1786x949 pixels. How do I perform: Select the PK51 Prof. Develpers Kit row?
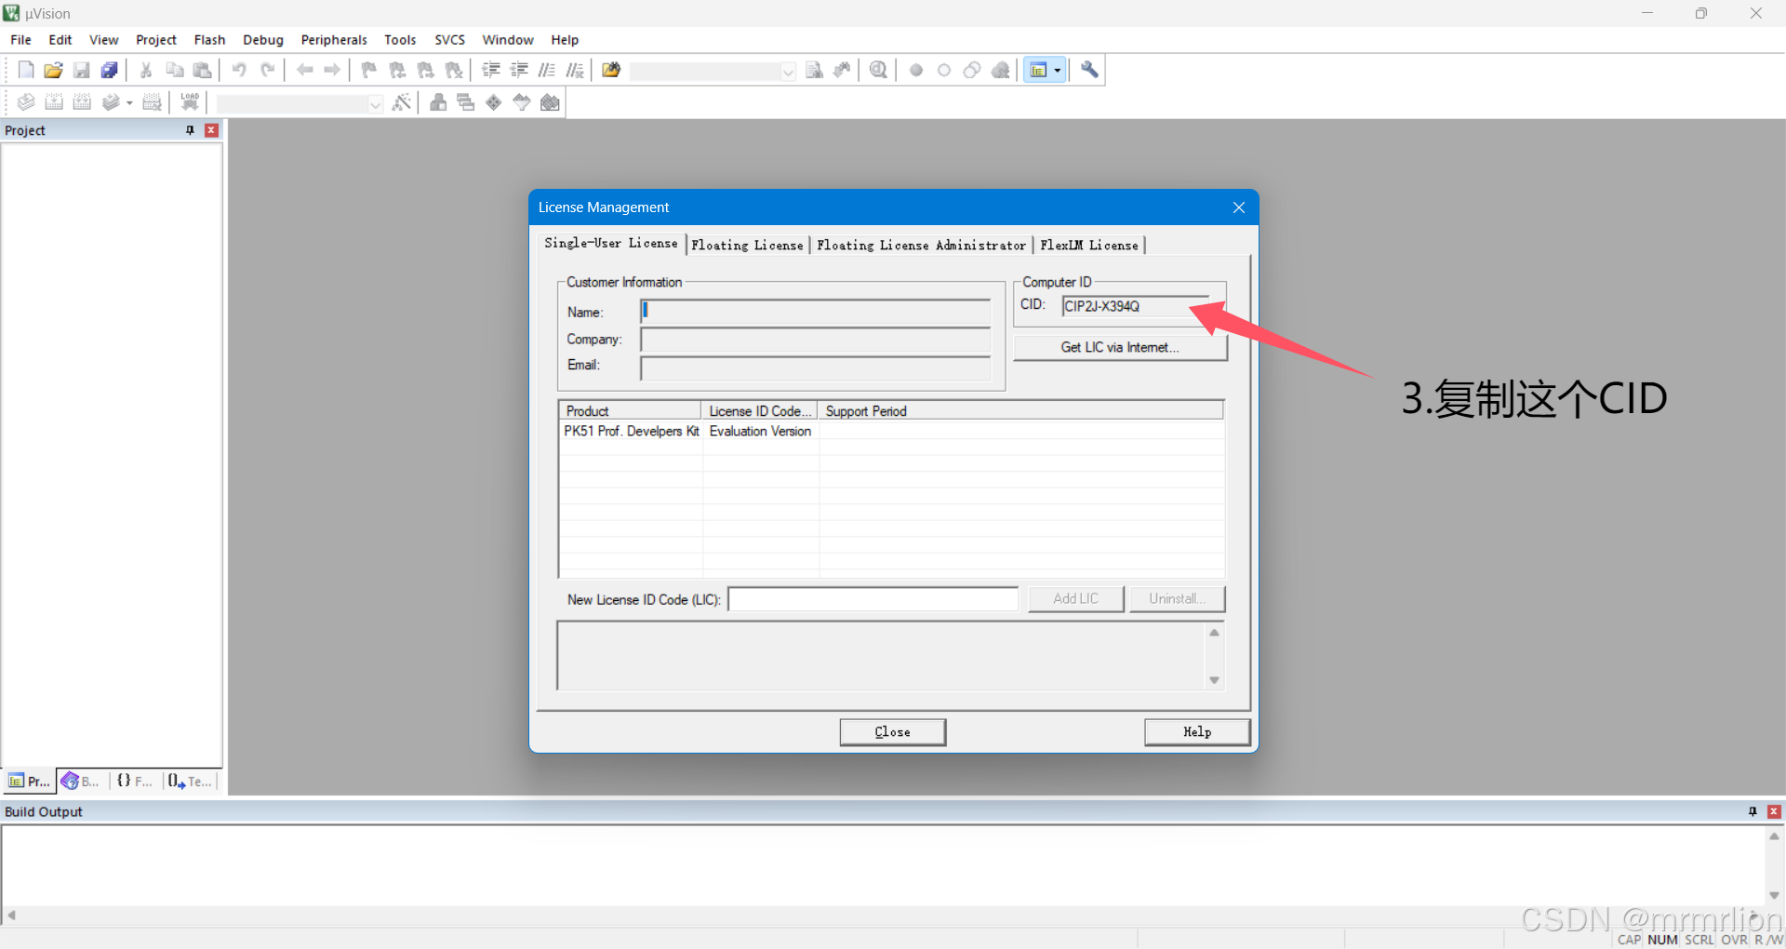(891, 432)
